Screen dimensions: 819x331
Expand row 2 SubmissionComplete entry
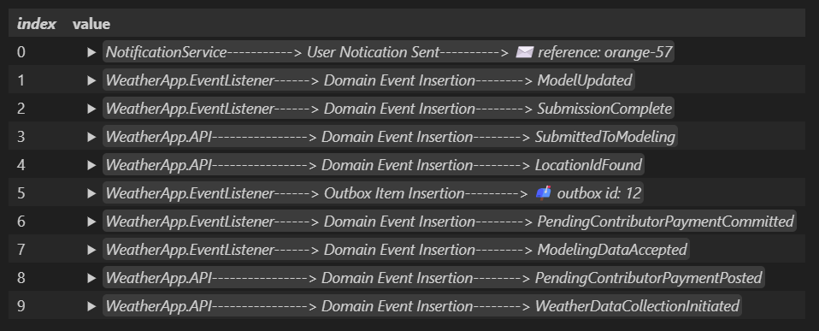point(91,109)
